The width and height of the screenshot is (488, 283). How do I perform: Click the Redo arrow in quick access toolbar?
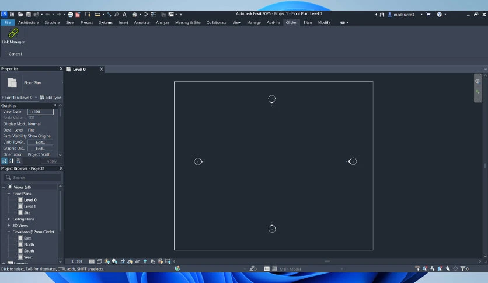[x=59, y=15]
